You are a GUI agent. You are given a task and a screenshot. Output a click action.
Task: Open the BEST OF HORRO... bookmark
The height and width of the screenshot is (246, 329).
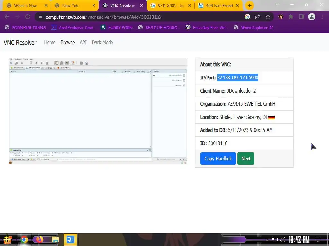[159, 28]
